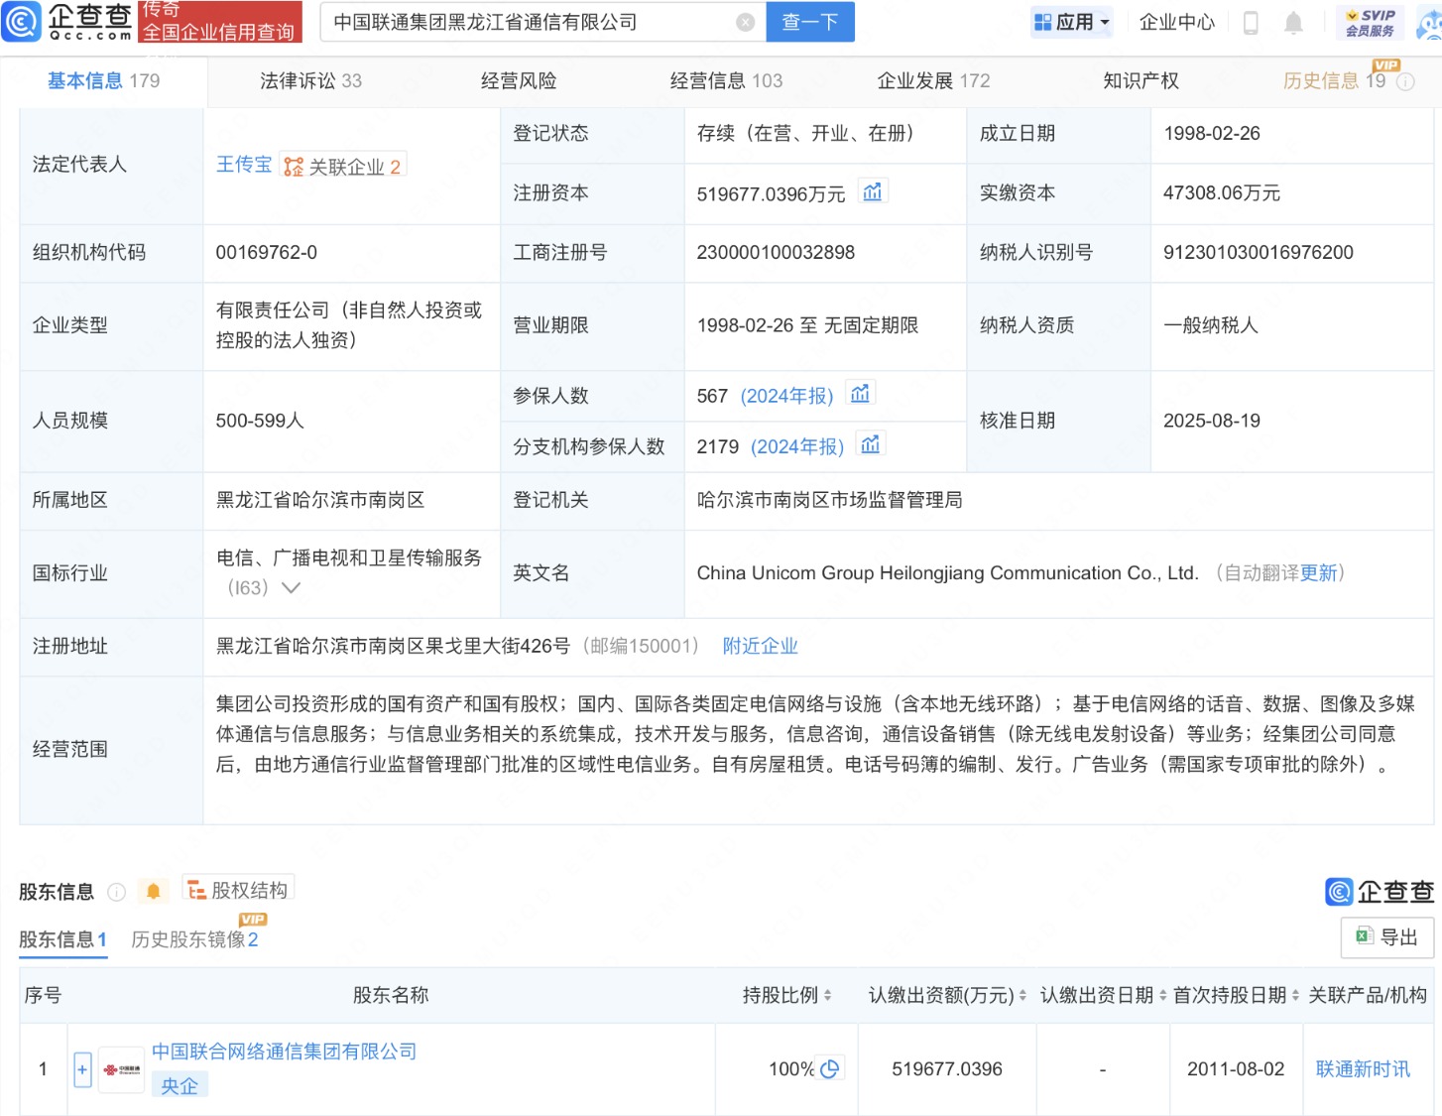Open 股权结构 button

tap(238, 890)
